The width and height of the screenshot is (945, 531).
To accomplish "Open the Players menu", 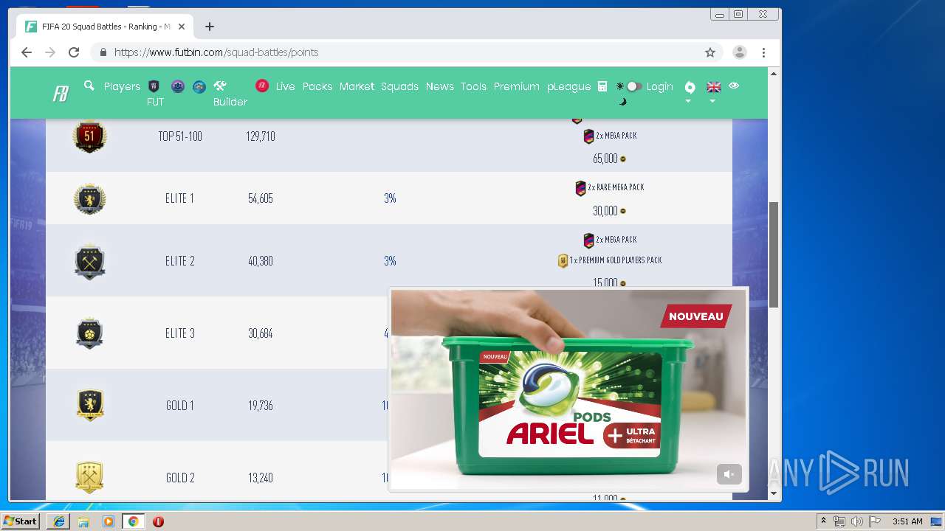I will click(122, 86).
